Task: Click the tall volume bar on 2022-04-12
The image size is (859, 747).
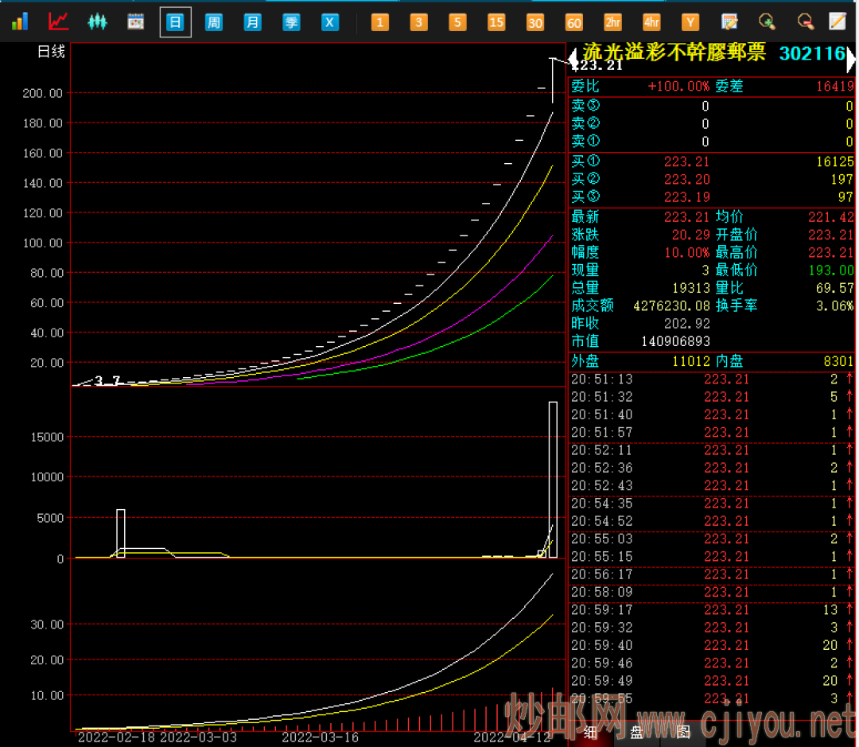Action: click(553, 479)
